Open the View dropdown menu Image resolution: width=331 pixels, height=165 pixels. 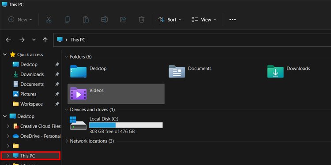pos(204,19)
